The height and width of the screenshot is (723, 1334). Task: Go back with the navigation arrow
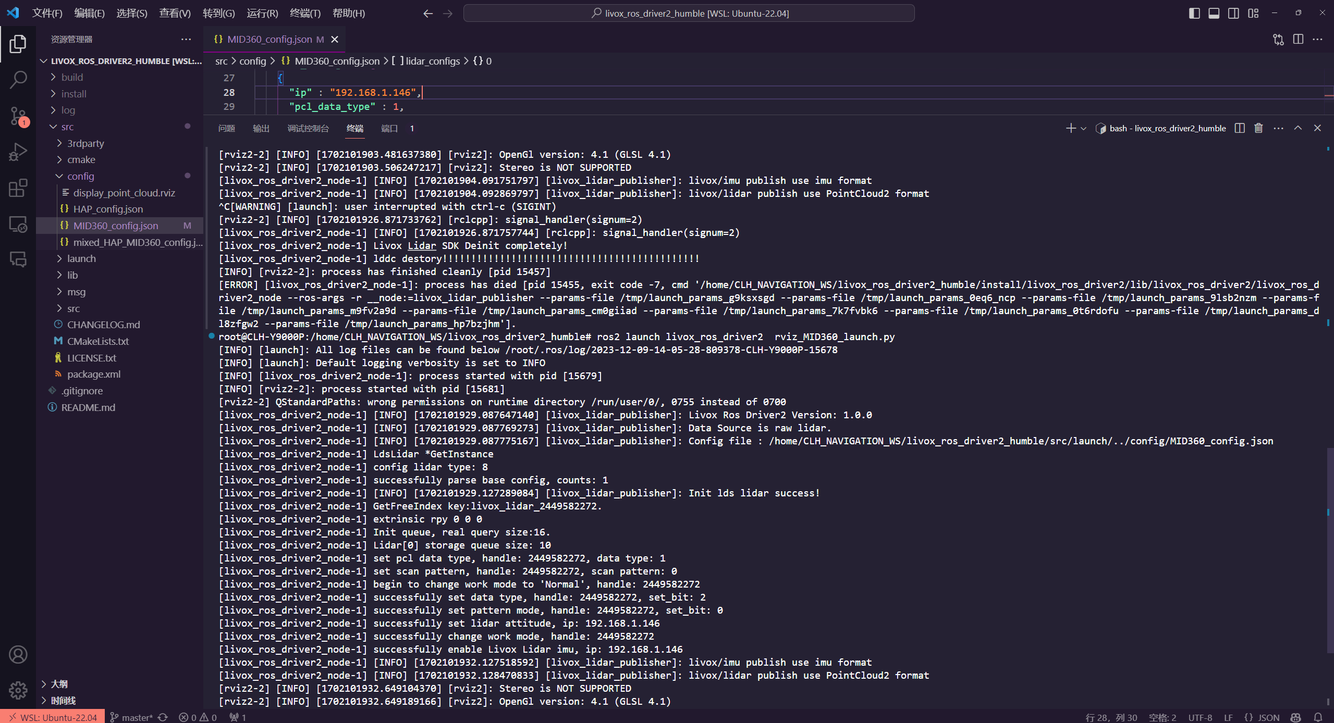pos(428,14)
